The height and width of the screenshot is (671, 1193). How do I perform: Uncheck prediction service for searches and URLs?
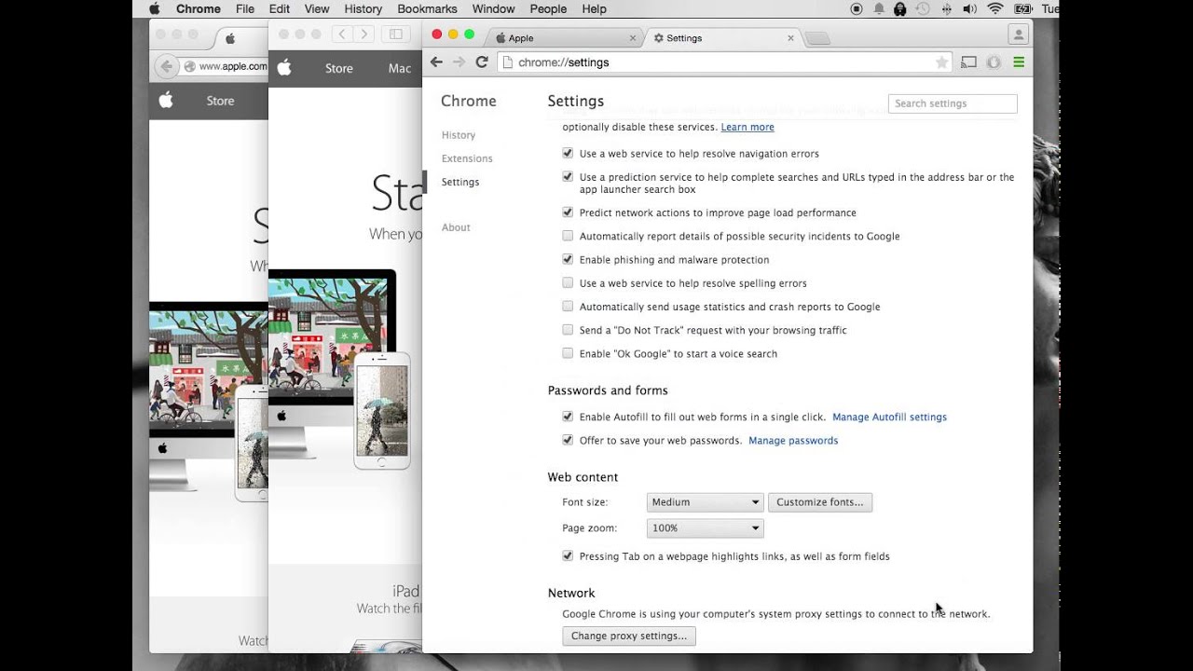568,176
